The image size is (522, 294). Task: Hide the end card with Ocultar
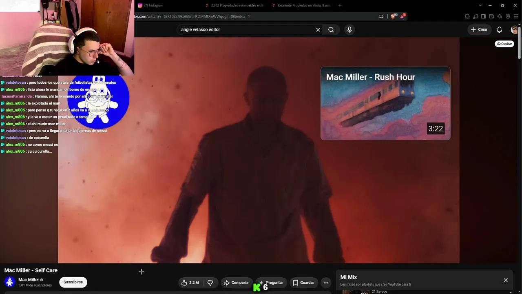[504, 44]
